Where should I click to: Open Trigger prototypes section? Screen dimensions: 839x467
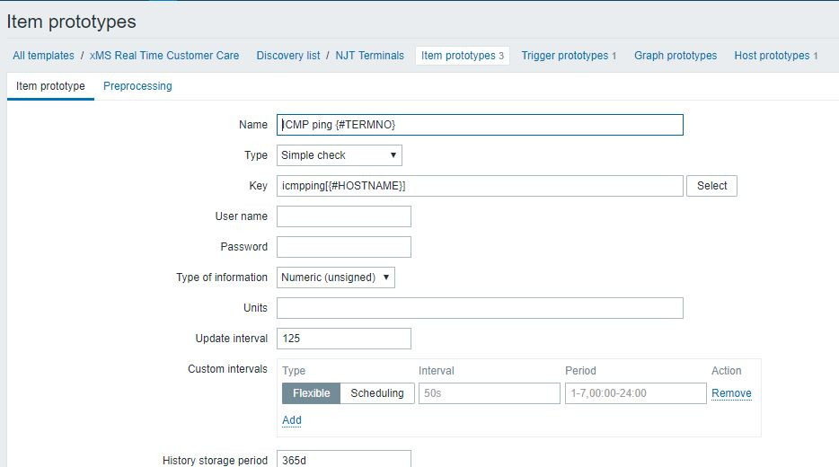click(x=565, y=56)
